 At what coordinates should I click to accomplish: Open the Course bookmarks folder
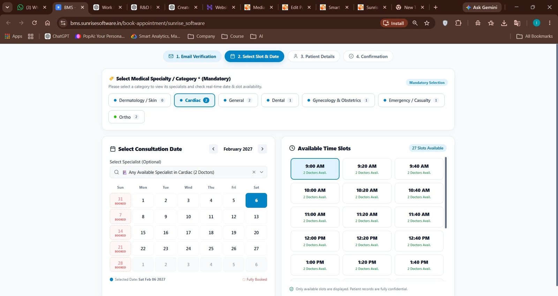pyautogui.click(x=233, y=36)
